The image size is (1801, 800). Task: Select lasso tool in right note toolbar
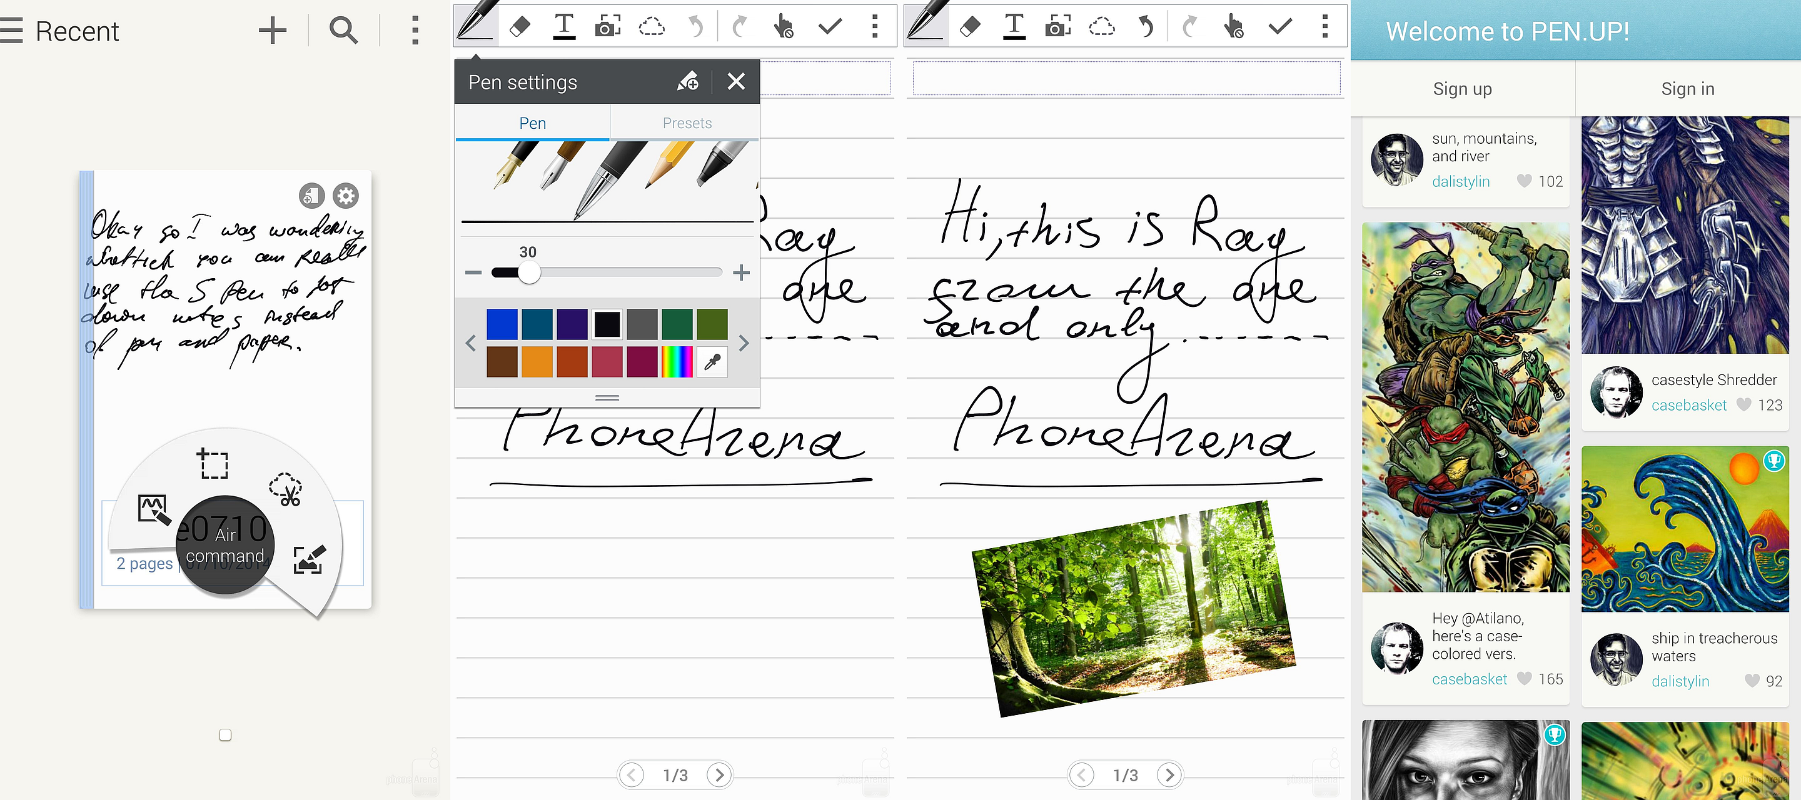(x=1102, y=26)
